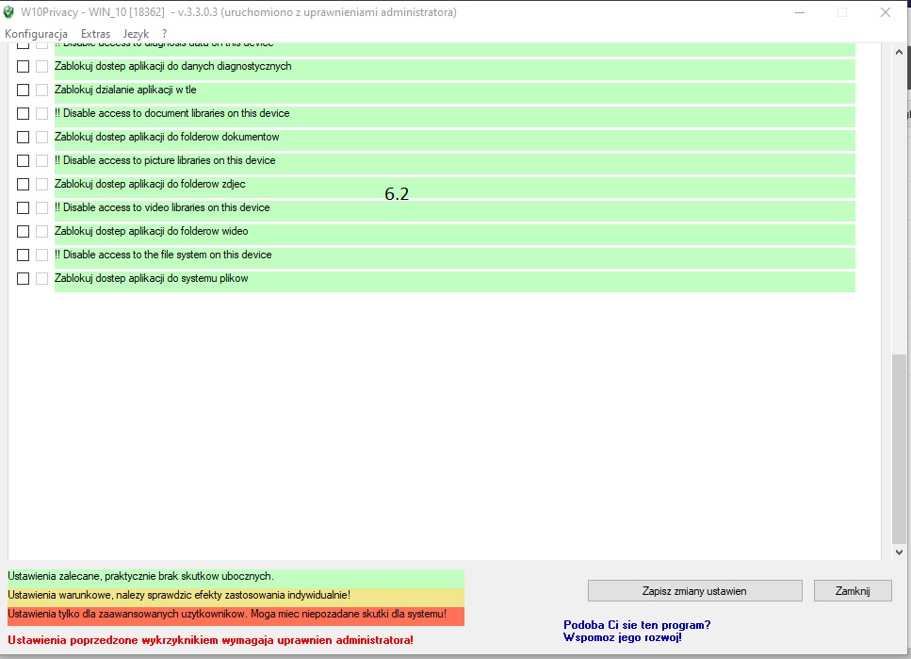Click red note 'Ustawienia poprzedzone wykrzyknikiem wymagaja uprawnien administratora!'
The width and height of the screenshot is (911, 659).
(x=210, y=640)
